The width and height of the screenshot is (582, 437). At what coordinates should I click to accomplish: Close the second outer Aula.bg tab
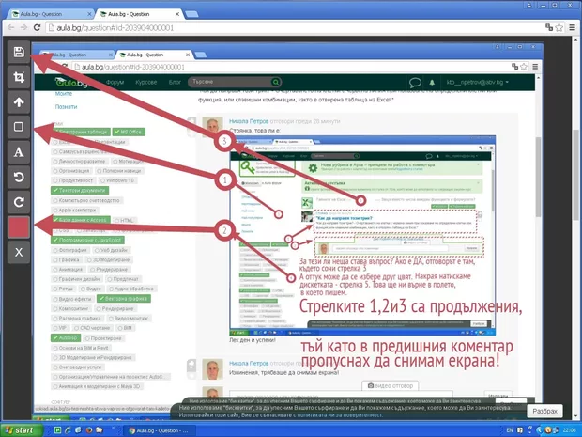(177, 14)
